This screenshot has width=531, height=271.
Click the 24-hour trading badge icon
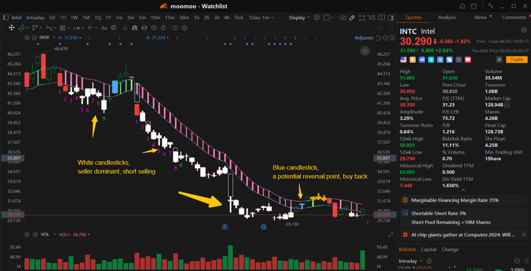(421, 60)
